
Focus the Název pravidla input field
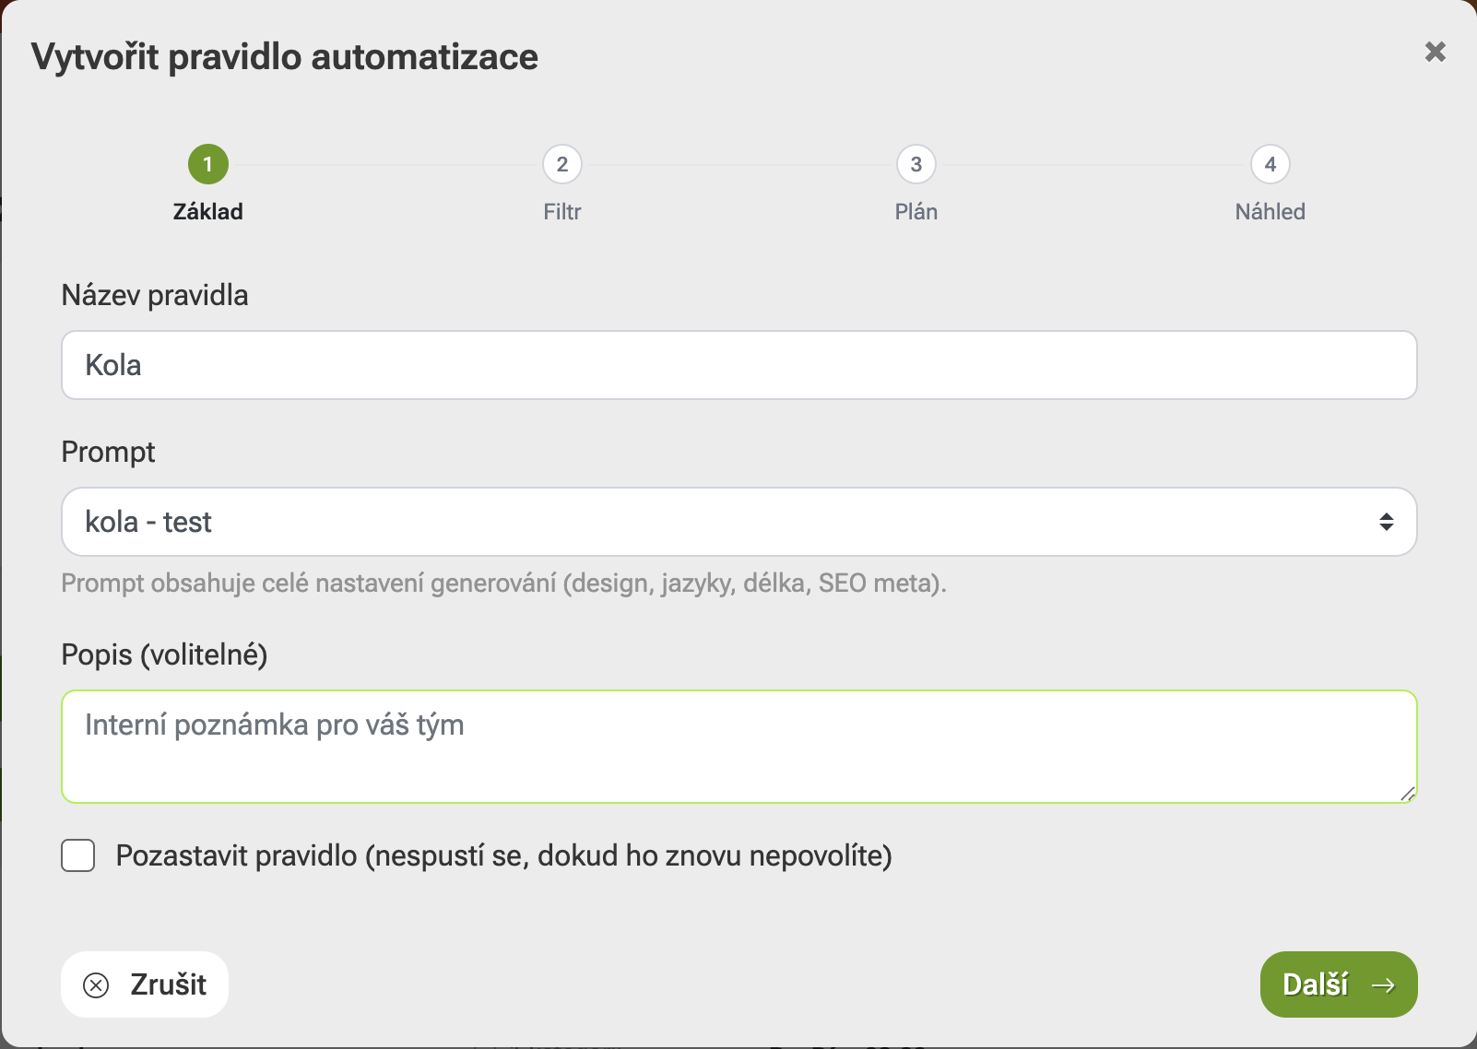(x=739, y=365)
